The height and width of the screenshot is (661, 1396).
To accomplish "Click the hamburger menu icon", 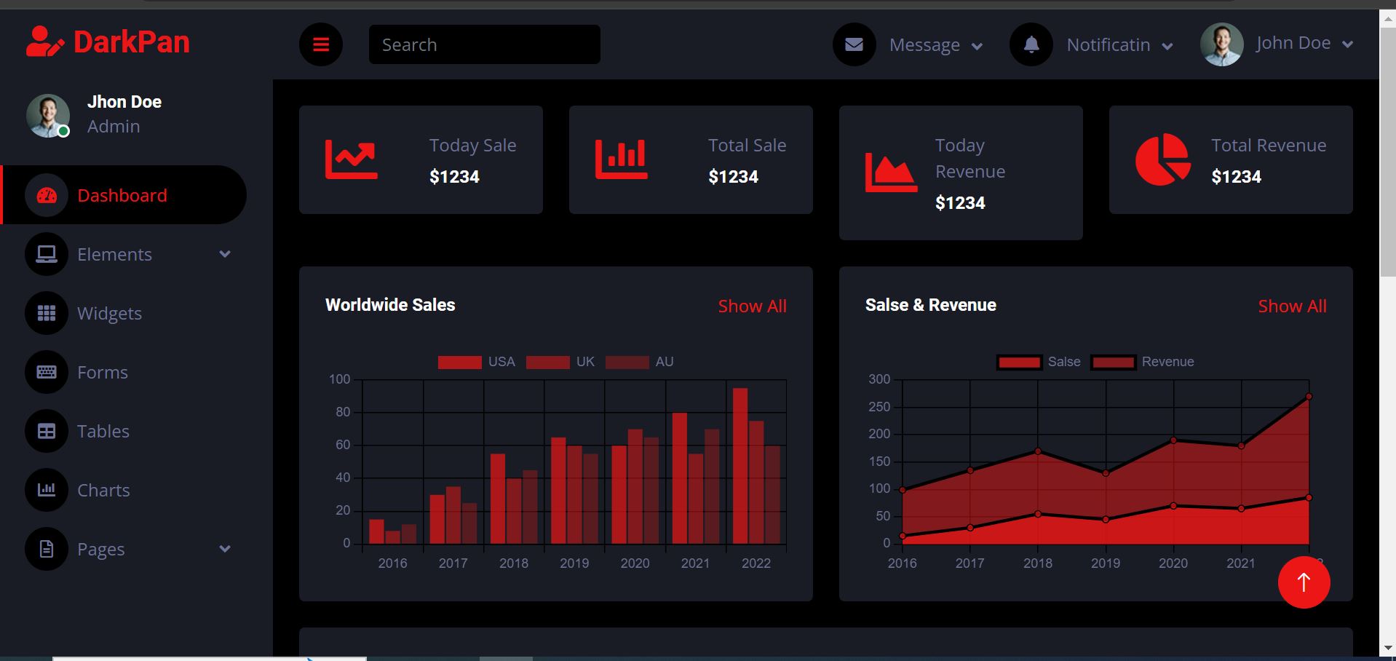I will [x=320, y=44].
